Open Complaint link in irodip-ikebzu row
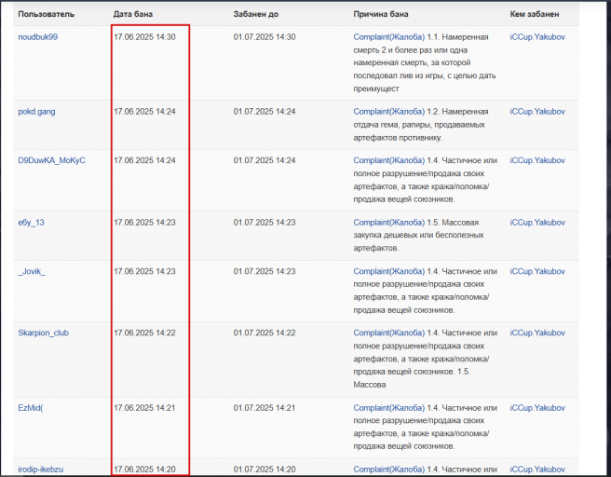This screenshot has width=611, height=477. pos(389,470)
